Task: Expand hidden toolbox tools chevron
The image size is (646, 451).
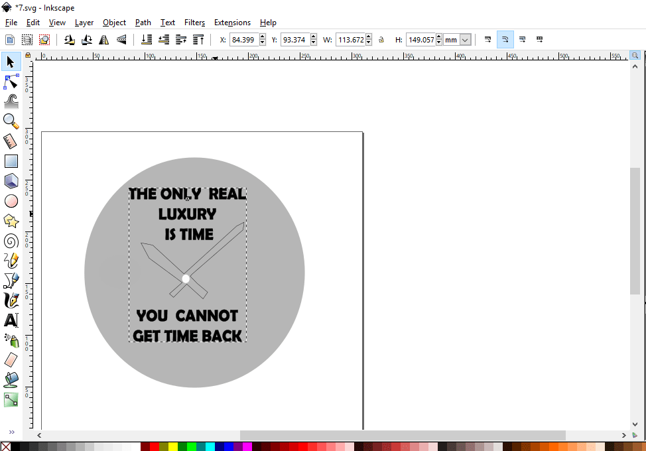Action: [x=11, y=432]
